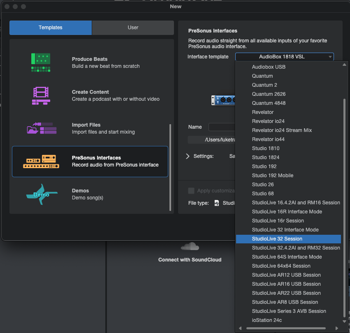Toggle the Apply customization checkbox

click(191, 191)
